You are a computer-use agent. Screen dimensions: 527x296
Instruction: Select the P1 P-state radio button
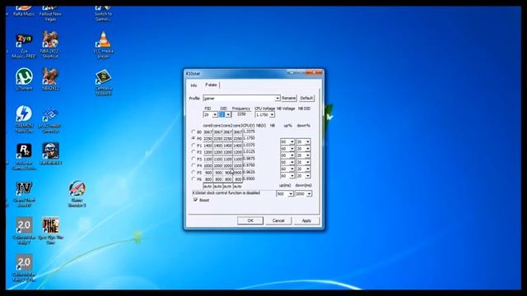pyautogui.click(x=194, y=146)
